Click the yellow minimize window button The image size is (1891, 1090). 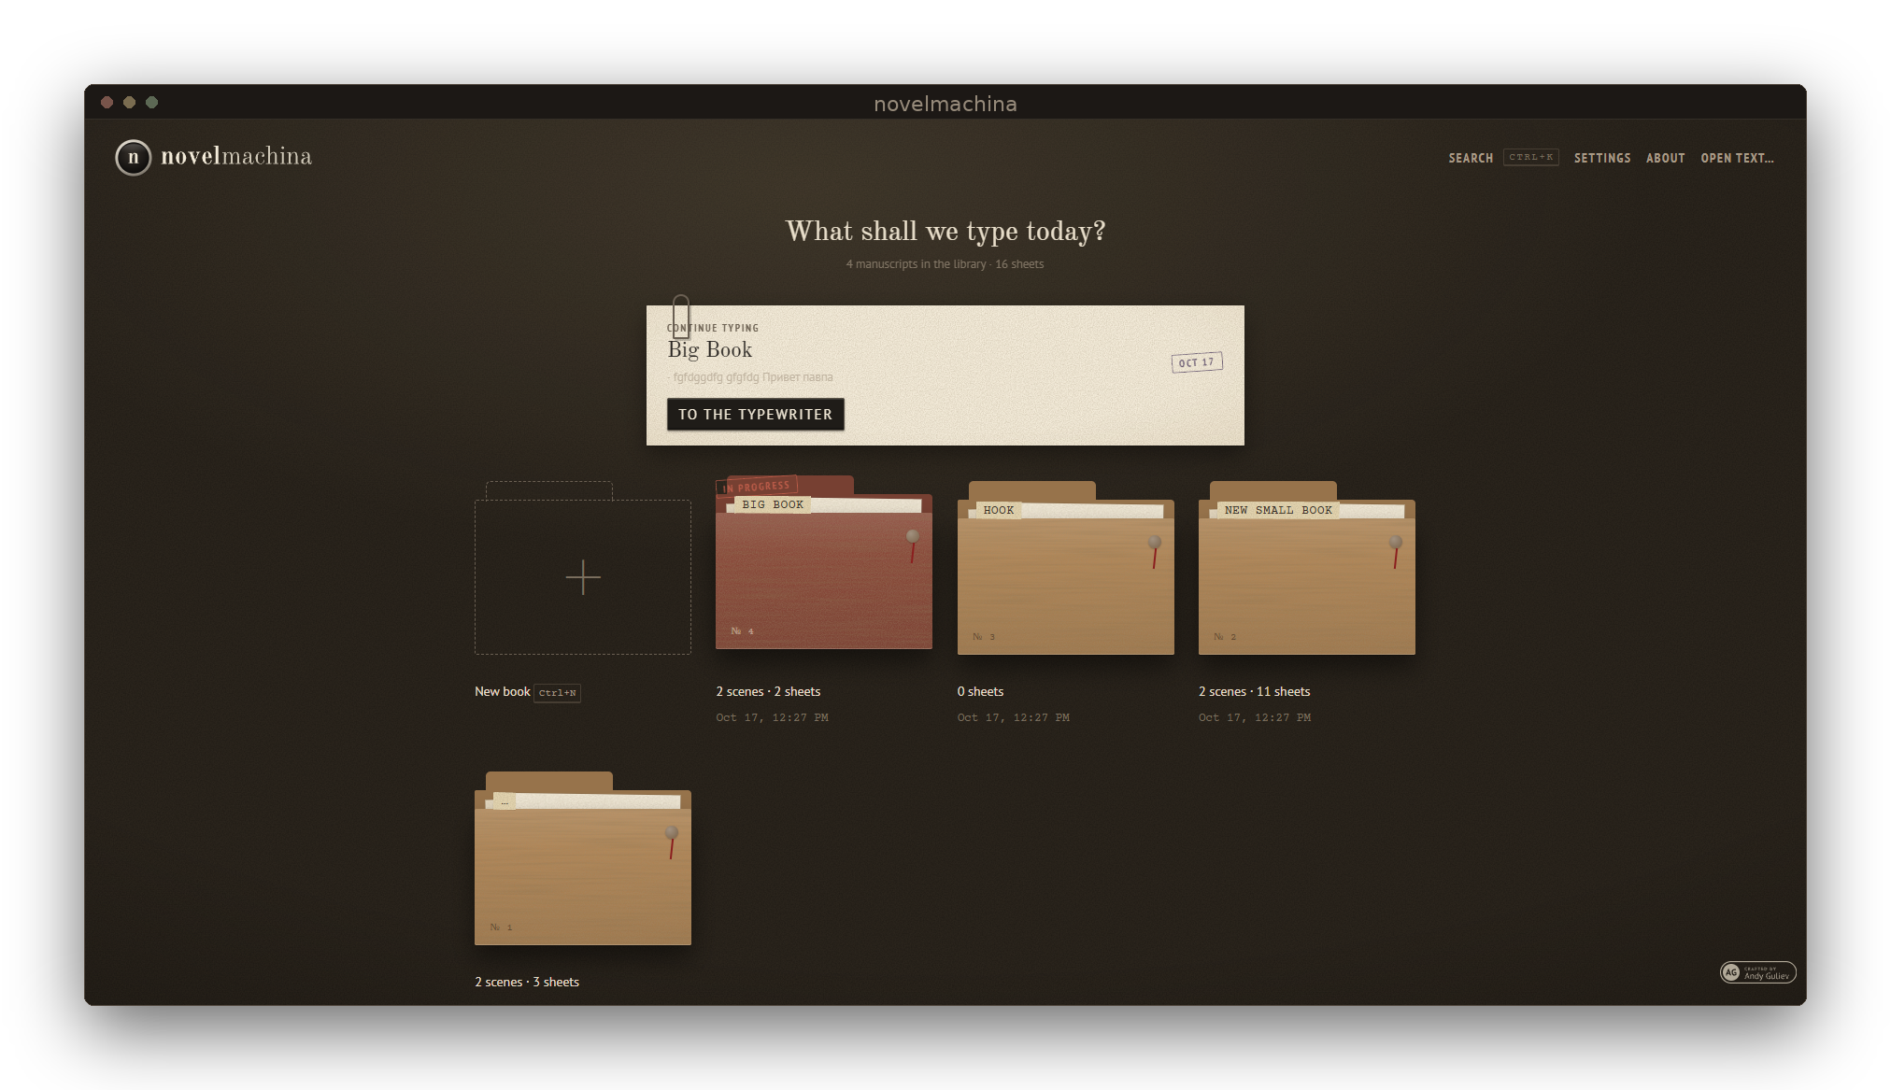pos(129,102)
